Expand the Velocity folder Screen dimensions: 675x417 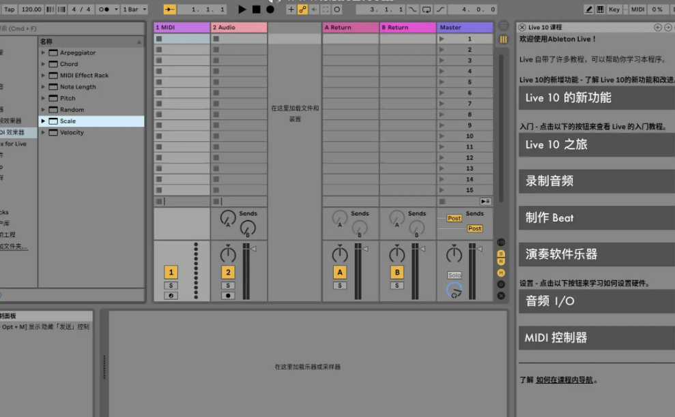click(x=43, y=132)
